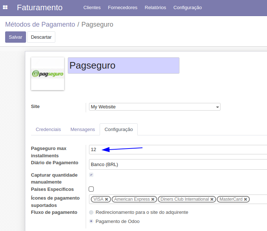Image resolution: width=267 pixels, height=231 pixels.
Task: Click the Site field label
Action: pos(35,107)
